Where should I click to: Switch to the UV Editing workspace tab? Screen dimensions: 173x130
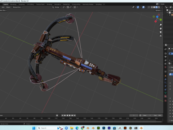tap(30, 4)
